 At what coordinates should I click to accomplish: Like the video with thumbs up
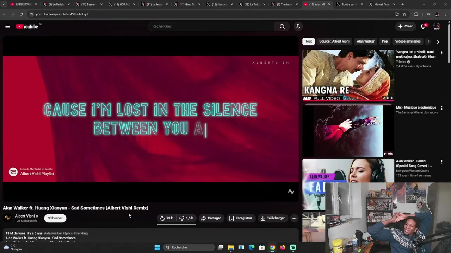[166, 218]
